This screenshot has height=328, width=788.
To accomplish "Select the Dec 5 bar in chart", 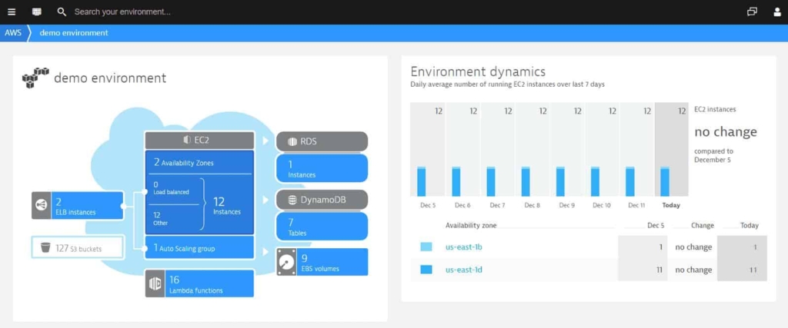I will pyautogui.click(x=421, y=181).
